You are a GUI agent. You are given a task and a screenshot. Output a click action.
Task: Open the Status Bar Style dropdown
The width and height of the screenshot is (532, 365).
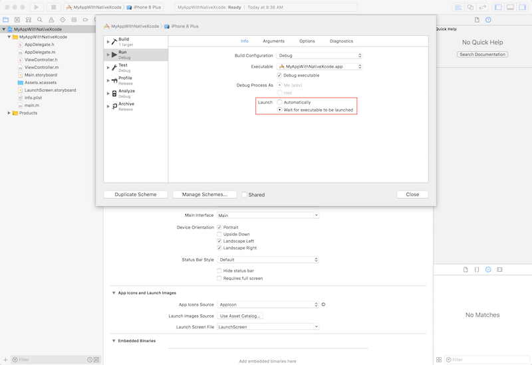click(268, 259)
